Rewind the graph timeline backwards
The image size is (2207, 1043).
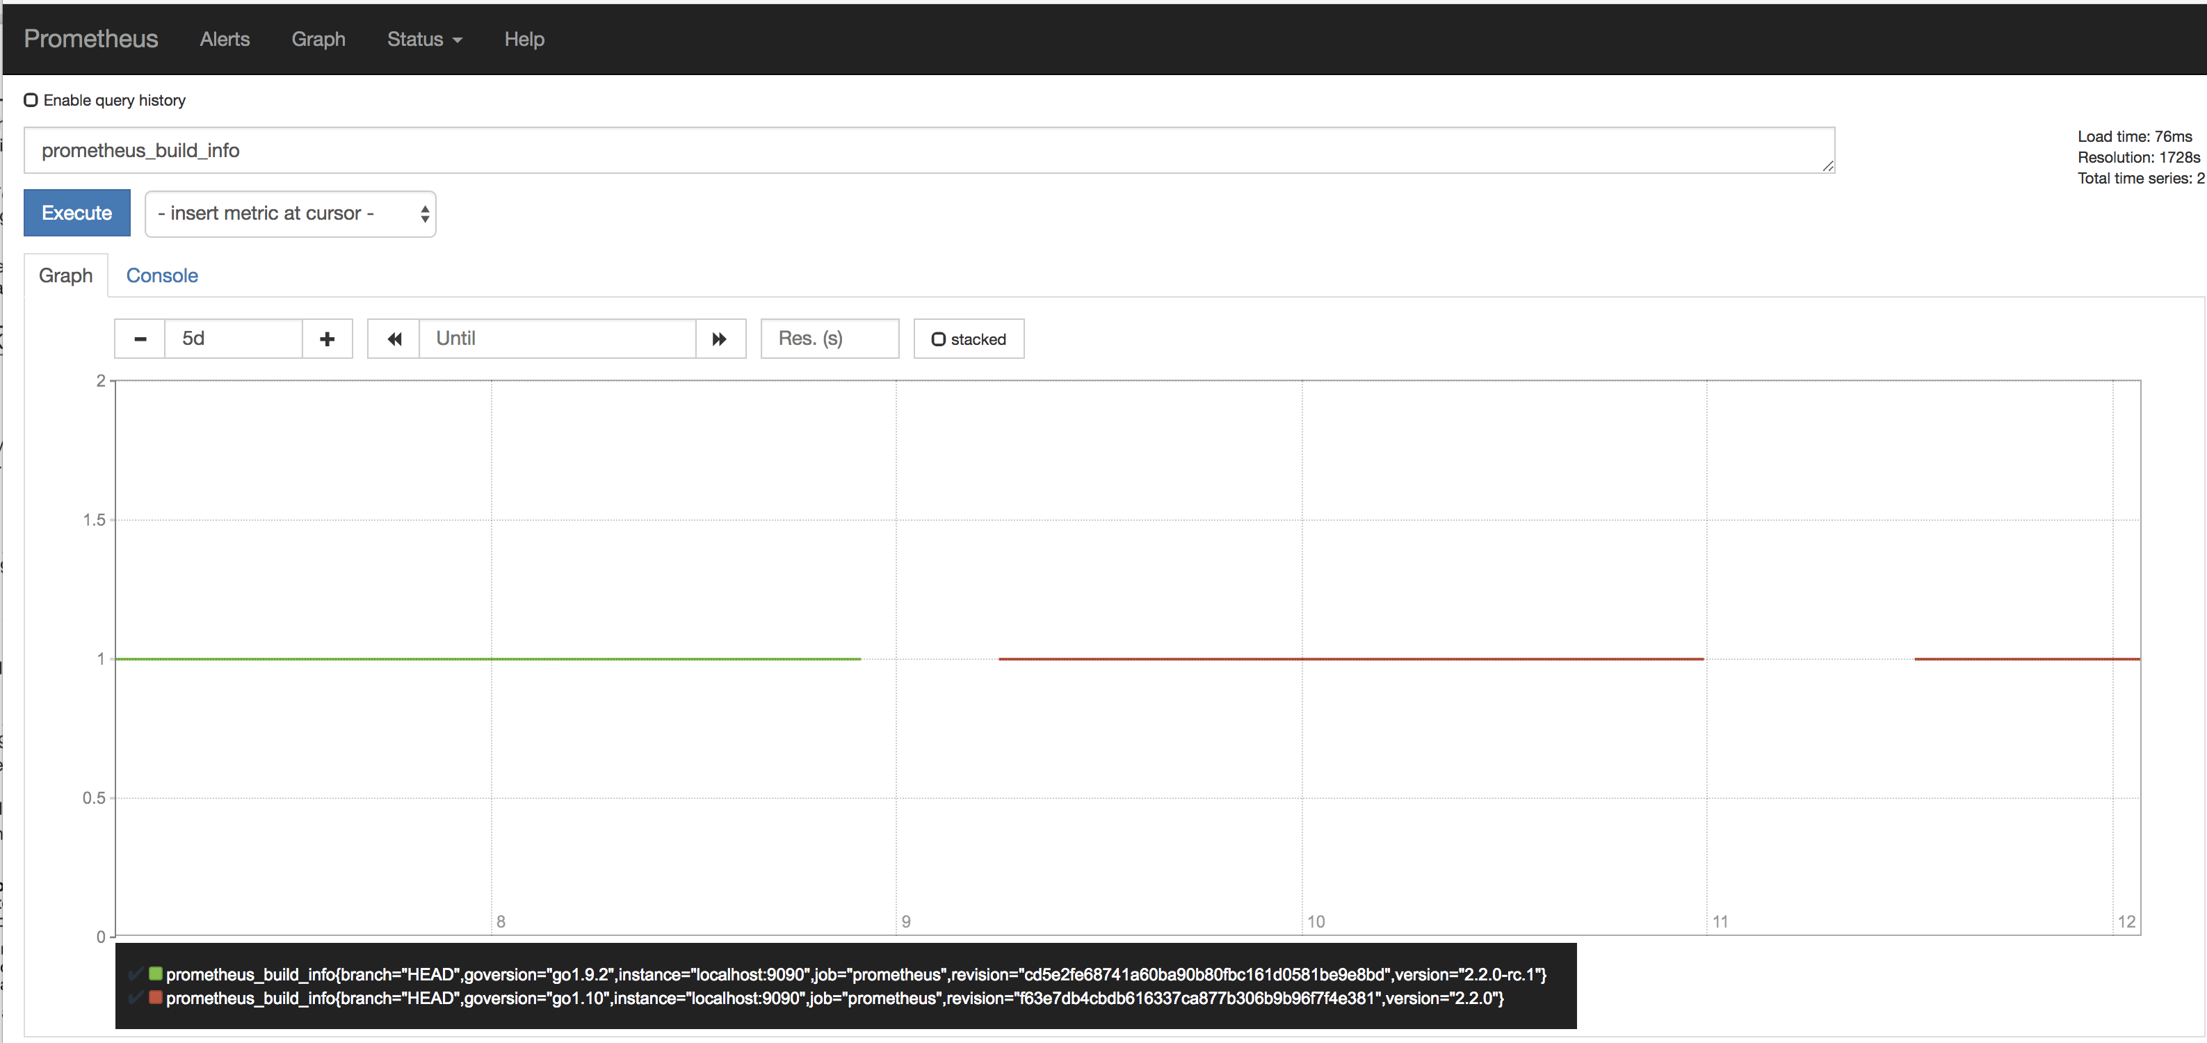pyautogui.click(x=394, y=339)
